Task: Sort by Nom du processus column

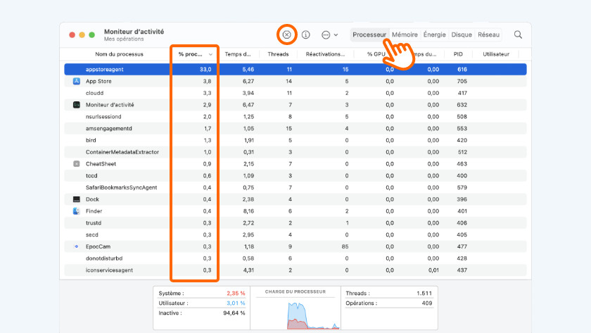Action: coord(119,54)
